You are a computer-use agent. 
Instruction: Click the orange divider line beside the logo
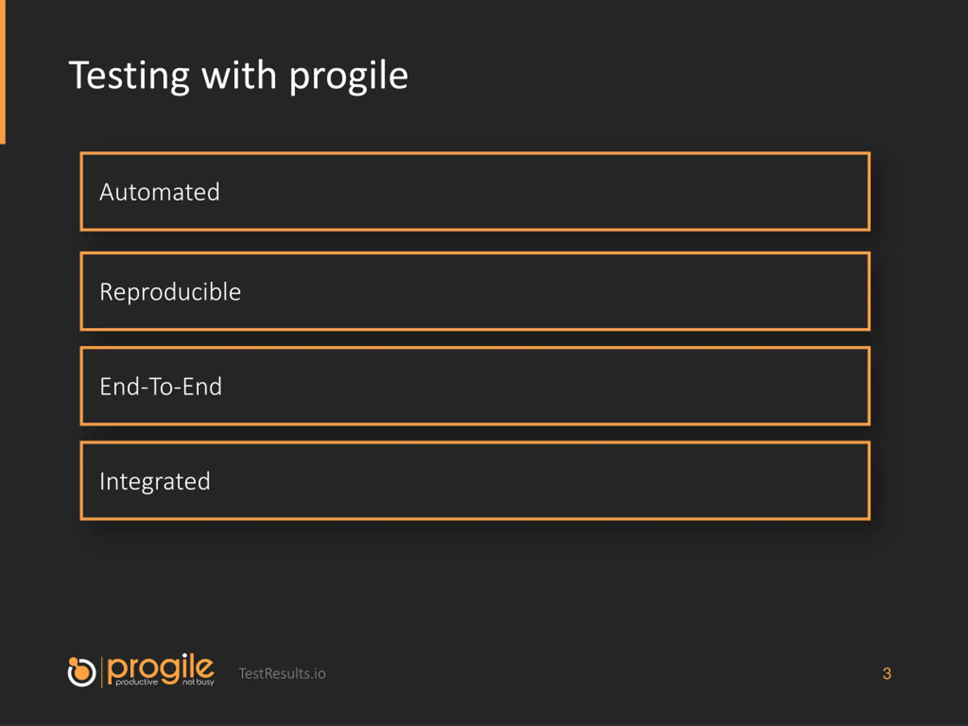coord(102,672)
